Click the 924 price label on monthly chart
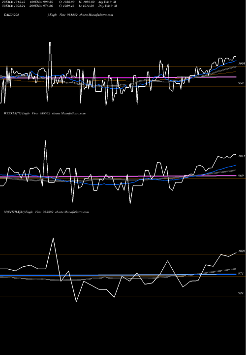The image size is (246, 355). point(241,293)
